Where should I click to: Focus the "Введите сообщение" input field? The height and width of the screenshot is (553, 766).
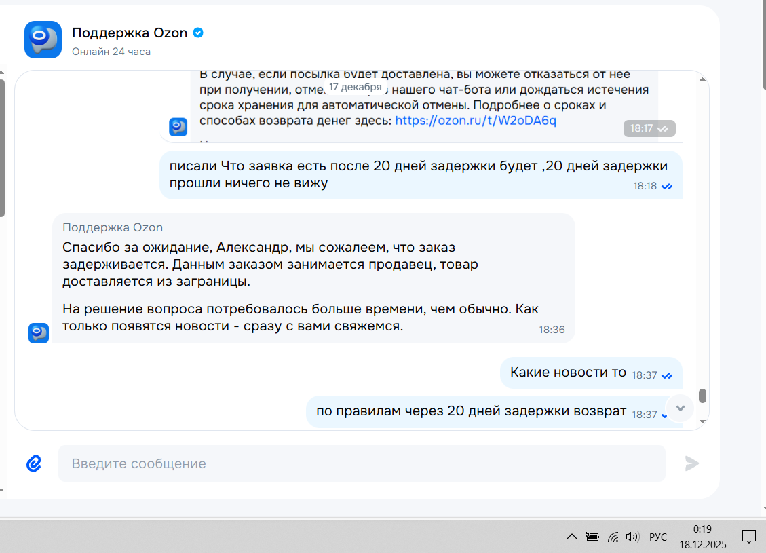point(361,463)
